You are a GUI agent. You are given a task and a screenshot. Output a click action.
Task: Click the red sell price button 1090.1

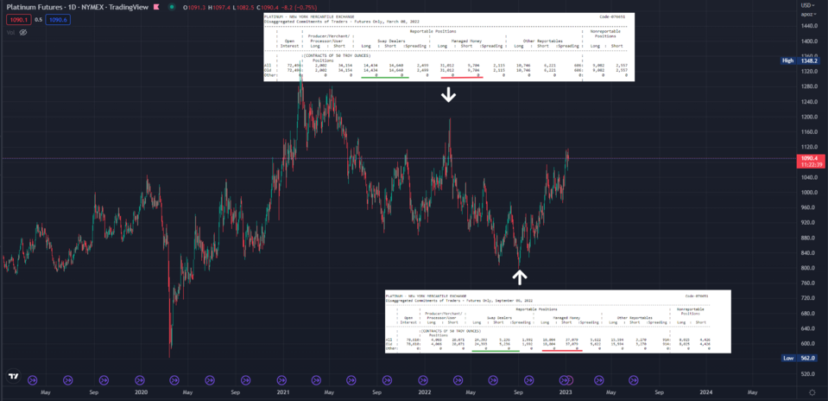point(17,20)
